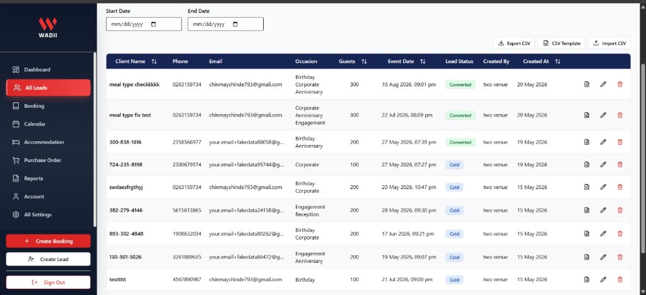Click pencil icon for lead 300-838-1616

(603, 142)
